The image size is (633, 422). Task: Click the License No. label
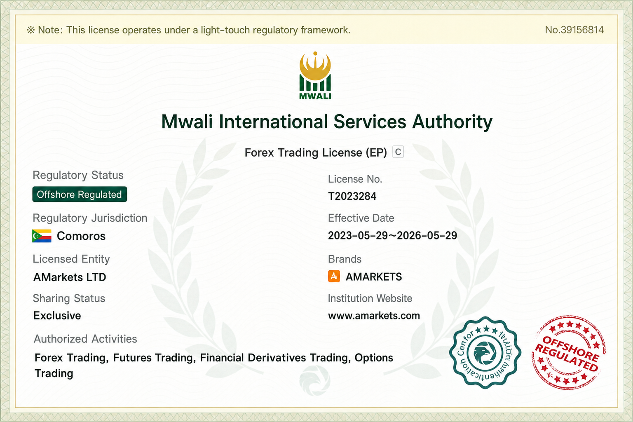355,179
